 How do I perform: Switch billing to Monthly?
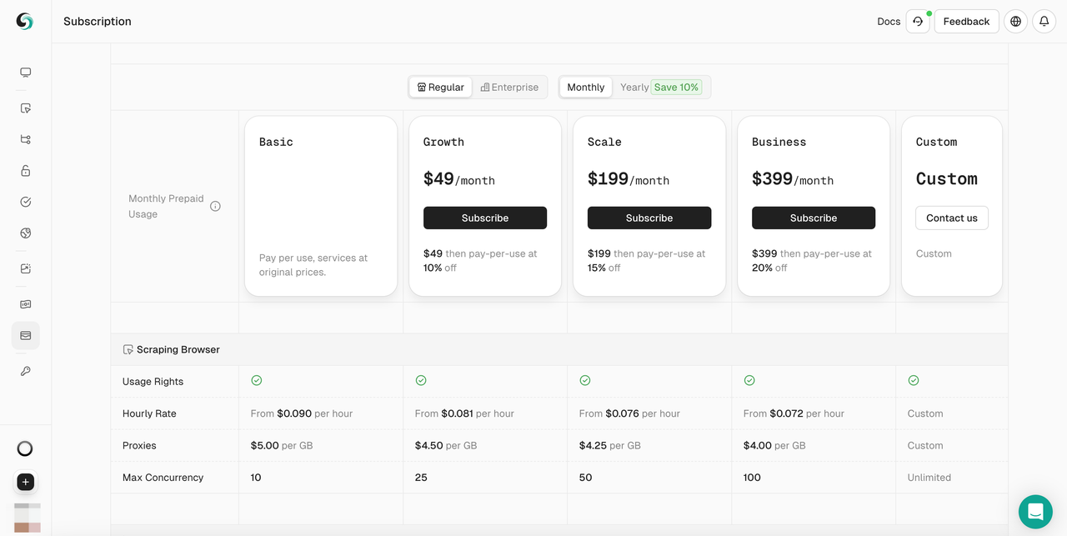tap(585, 87)
